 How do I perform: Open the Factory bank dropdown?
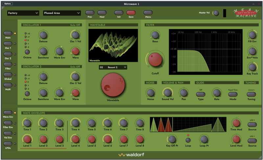pyautogui.click(x=23, y=13)
